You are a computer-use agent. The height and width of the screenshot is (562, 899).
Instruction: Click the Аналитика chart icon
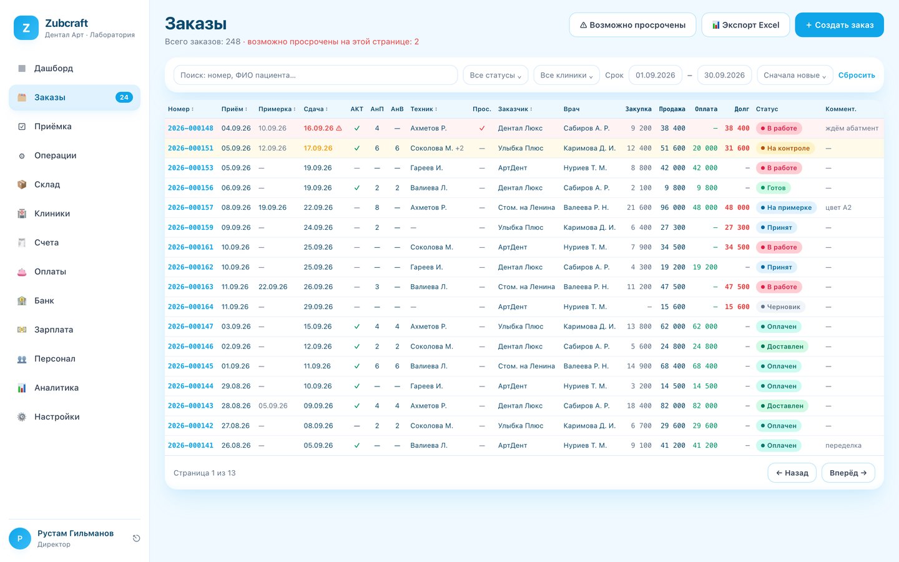22,388
